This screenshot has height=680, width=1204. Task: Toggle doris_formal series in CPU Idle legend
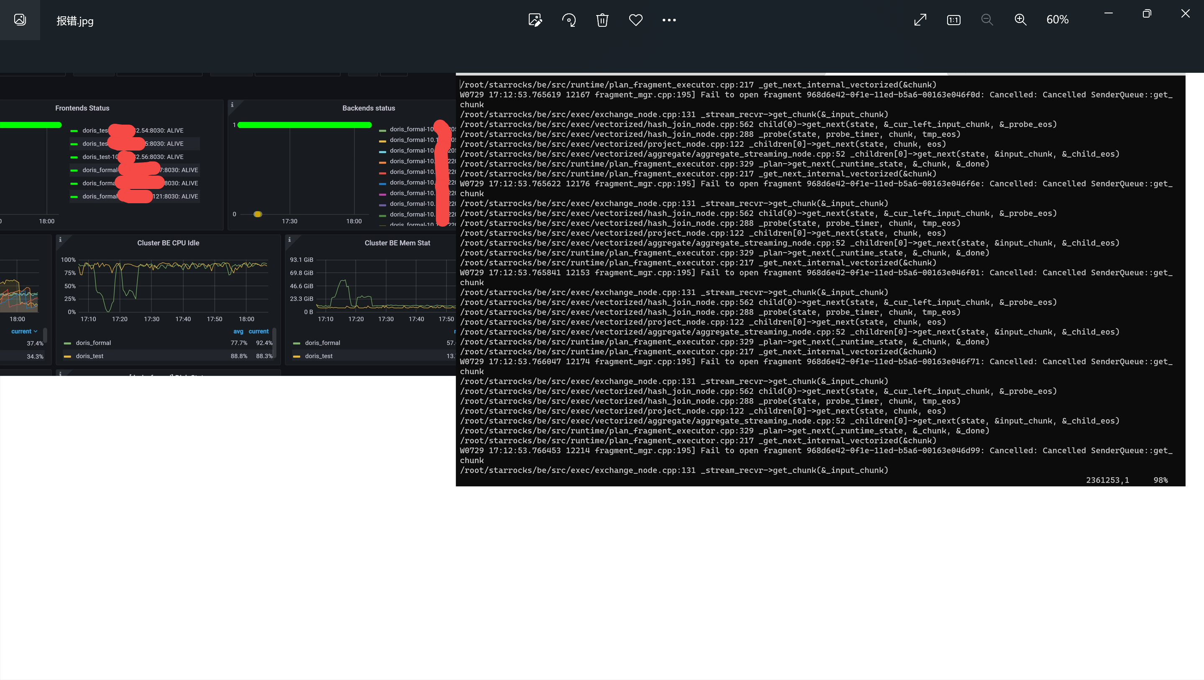(93, 343)
